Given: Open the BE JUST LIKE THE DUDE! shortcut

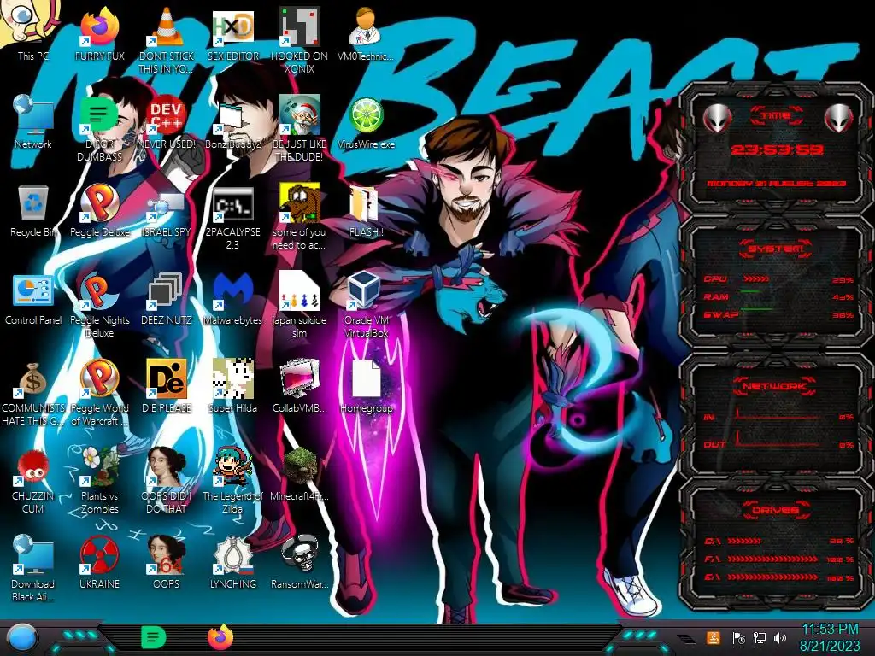Looking at the screenshot, I should (x=299, y=128).
